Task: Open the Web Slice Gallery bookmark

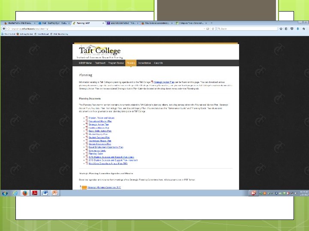Action: point(59,34)
